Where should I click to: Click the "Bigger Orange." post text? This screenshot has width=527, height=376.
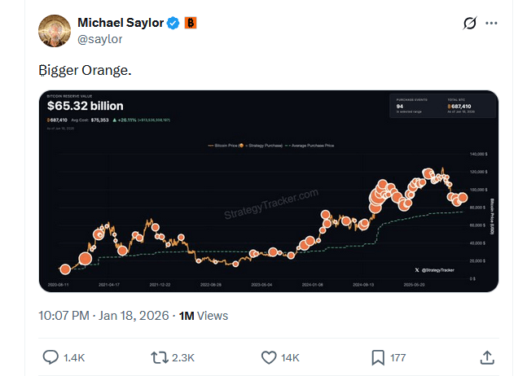[x=85, y=71]
